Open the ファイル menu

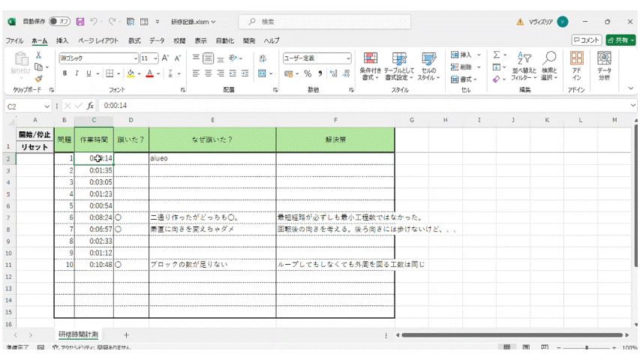pyautogui.click(x=14, y=40)
